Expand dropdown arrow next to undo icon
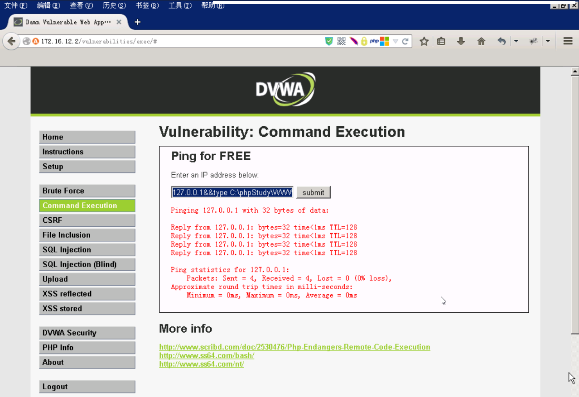The height and width of the screenshot is (397, 579). (x=516, y=41)
